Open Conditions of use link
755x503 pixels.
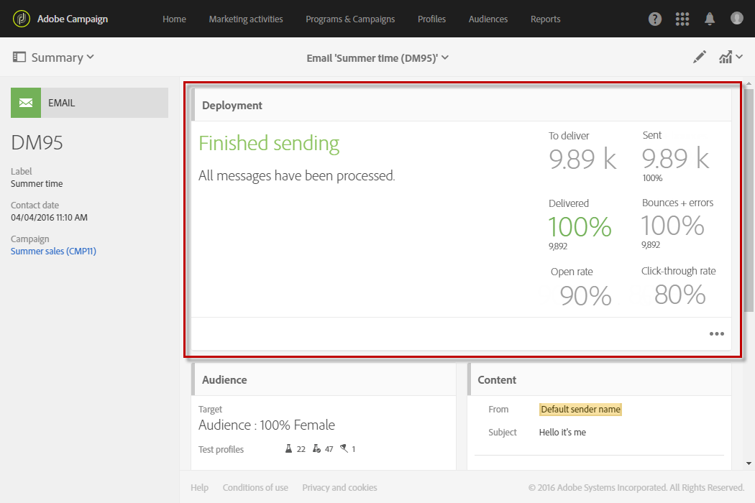[x=255, y=488]
